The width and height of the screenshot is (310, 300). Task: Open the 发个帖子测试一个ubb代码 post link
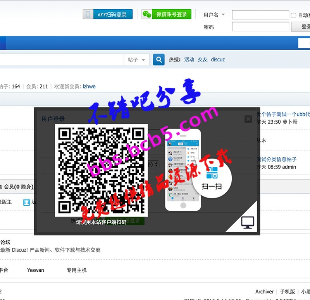coord(283,114)
